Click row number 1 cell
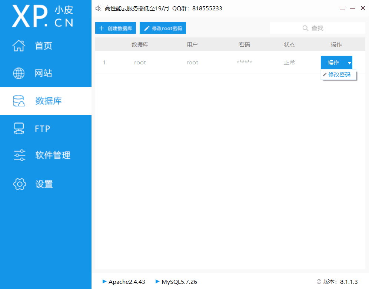Image resolution: width=369 pixels, height=289 pixels. click(104, 63)
